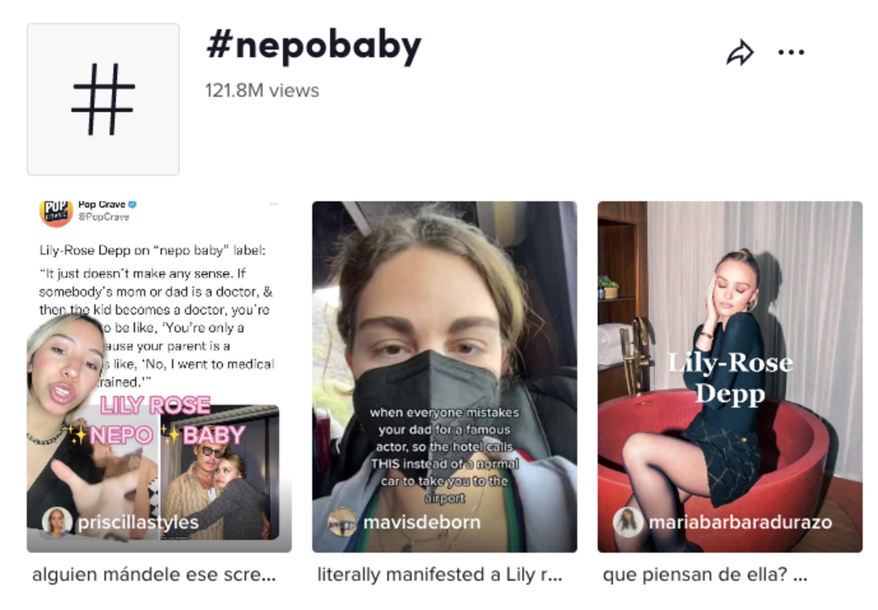
Task: Click the 121.8M views count
Action: (262, 90)
